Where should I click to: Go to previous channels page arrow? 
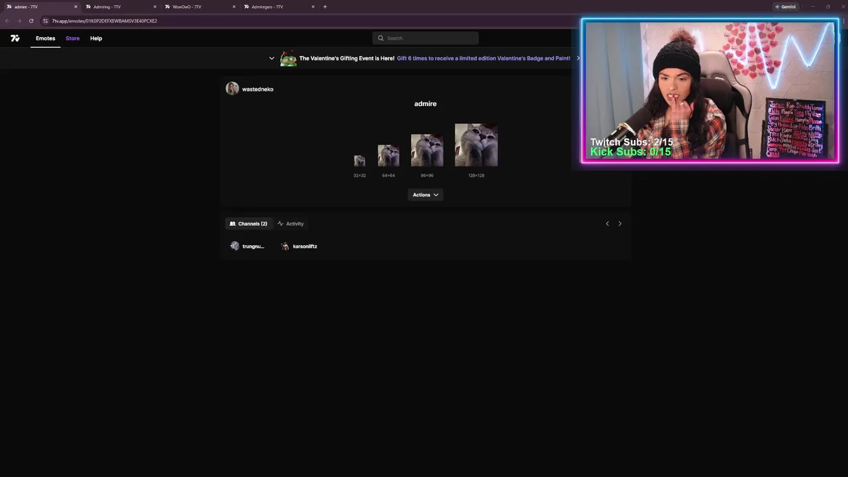(x=607, y=224)
